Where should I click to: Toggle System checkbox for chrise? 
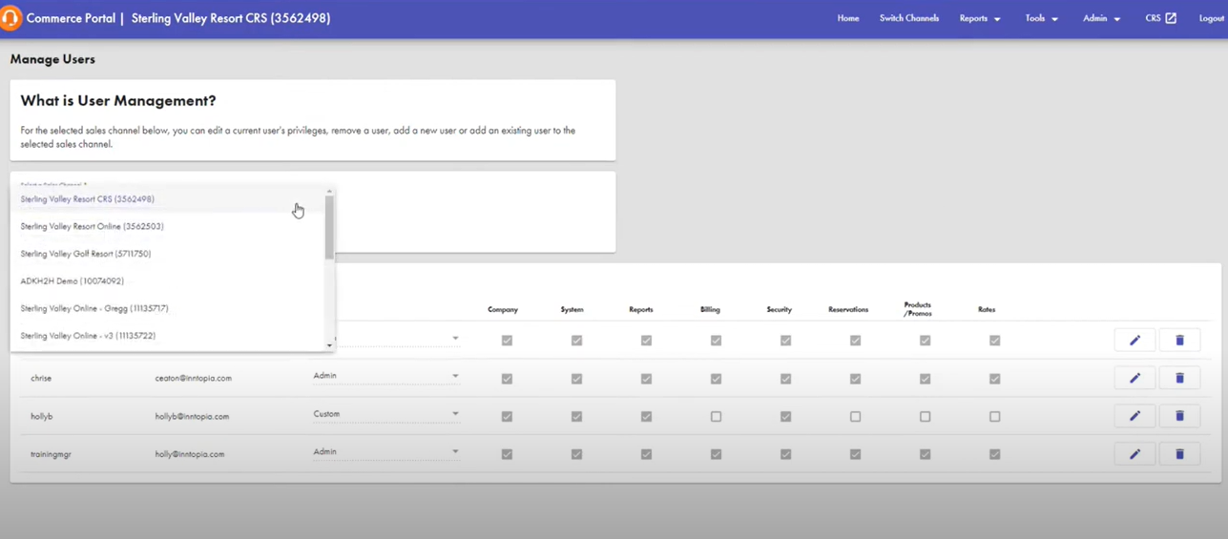[x=576, y=379]
